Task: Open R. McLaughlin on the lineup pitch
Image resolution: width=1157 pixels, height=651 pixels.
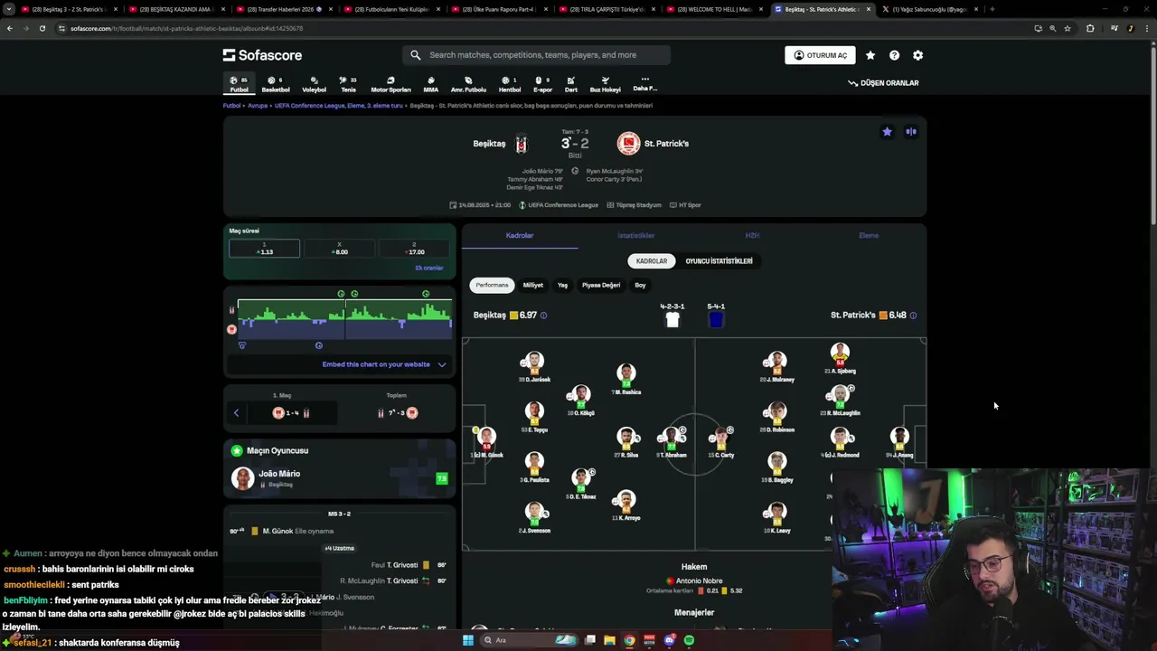Action: pos(841,401)
